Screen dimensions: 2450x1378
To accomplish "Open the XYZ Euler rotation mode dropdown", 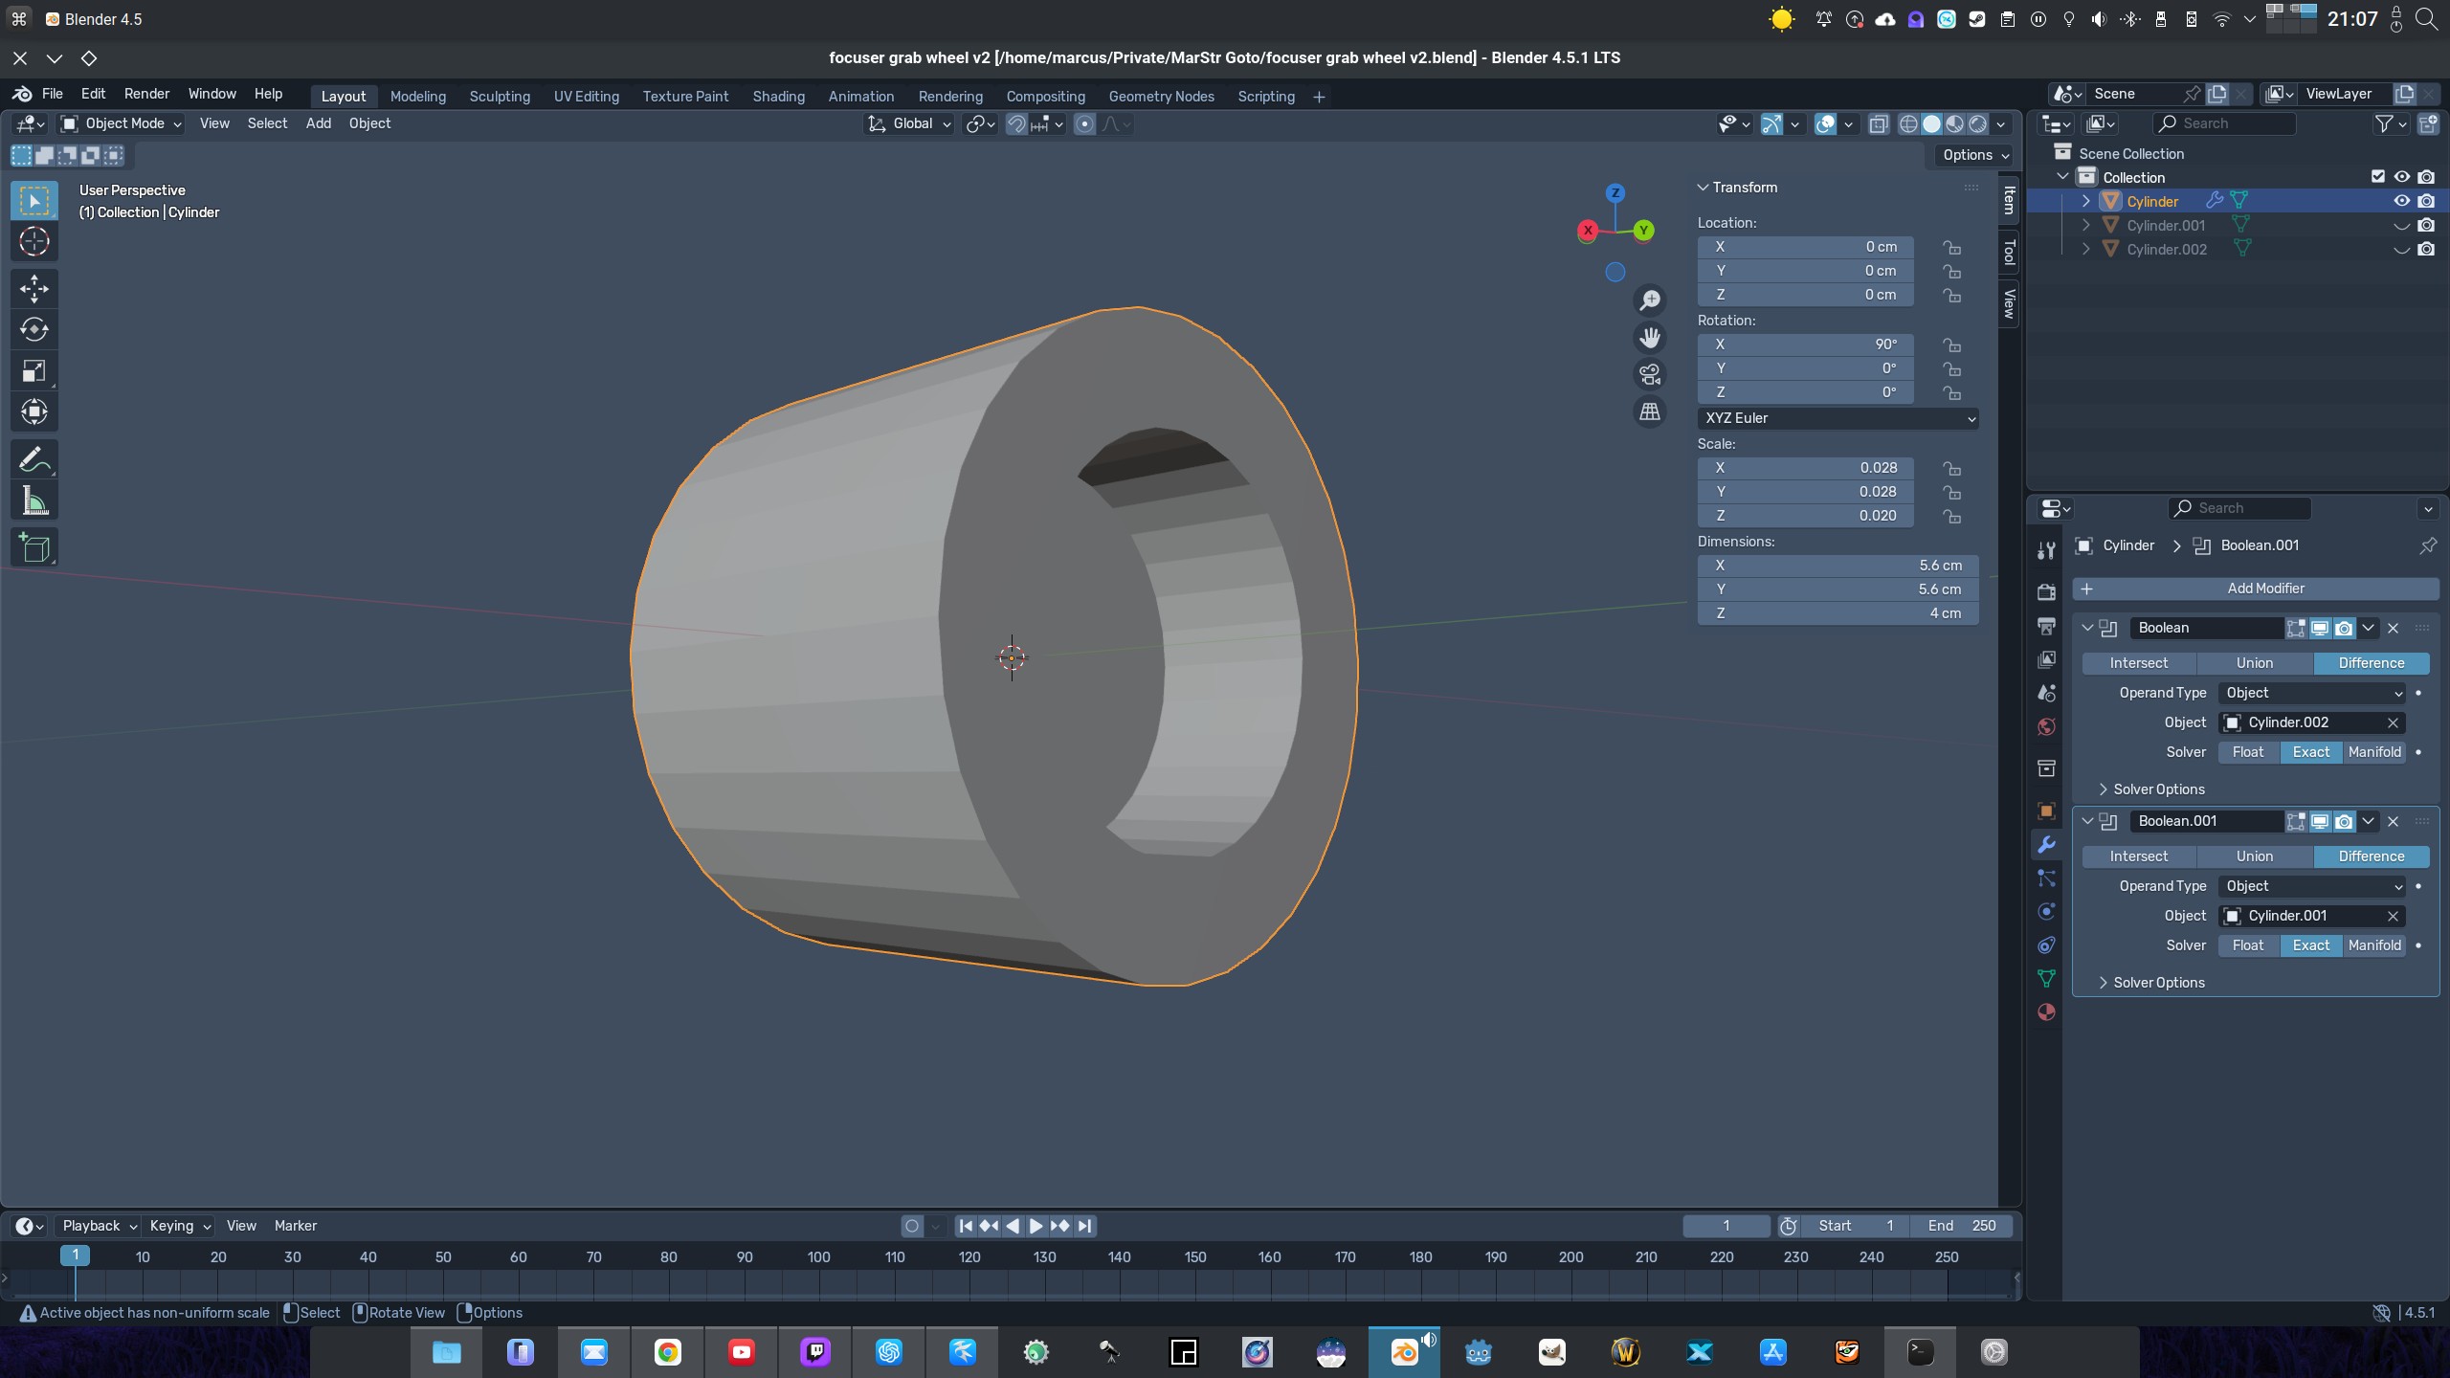I will tap(1837, 418).
